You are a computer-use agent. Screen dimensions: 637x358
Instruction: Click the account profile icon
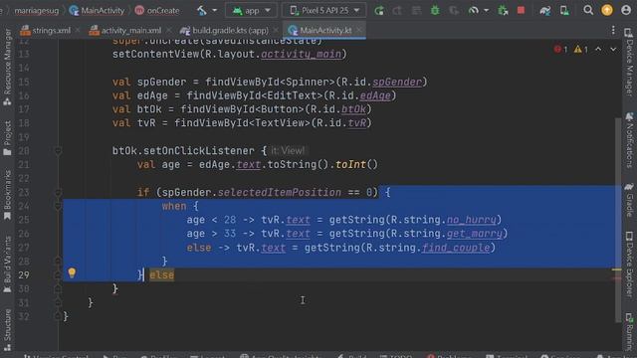(x=626, y=11)
